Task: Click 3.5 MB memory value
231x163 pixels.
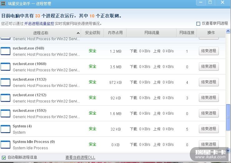Action: [115, 67]
